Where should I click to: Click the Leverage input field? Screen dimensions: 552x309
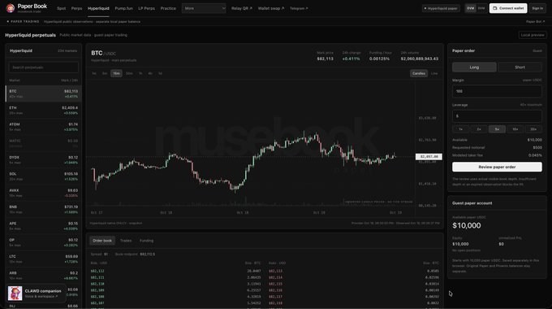(497, 116)
